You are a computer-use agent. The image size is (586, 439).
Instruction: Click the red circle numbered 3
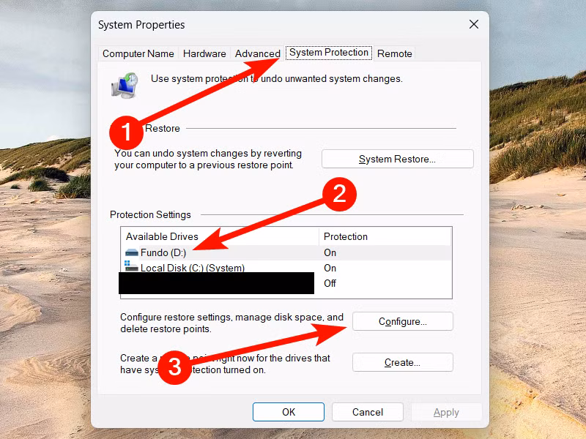[175, 367]
